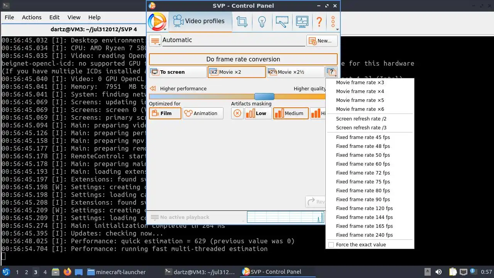Open the network tray icon
Image resolution: width=494 pixels, height=278 pixels.
pos(464,272)
